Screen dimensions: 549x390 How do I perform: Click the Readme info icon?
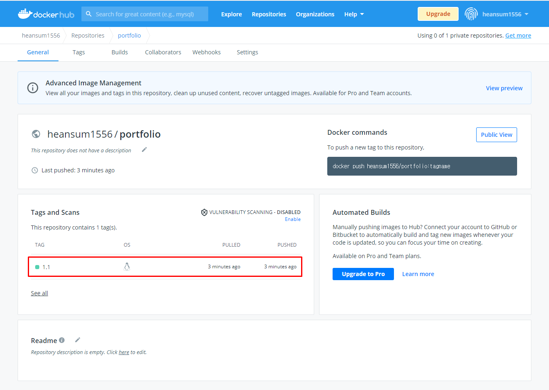[x=62, y=340]
